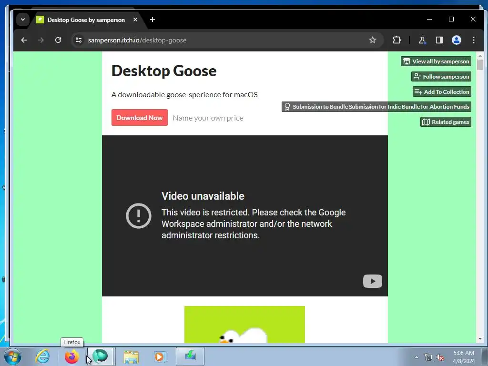View site information icon in address bar
This screenshot has height=366, width=488.
coord(79,40)
